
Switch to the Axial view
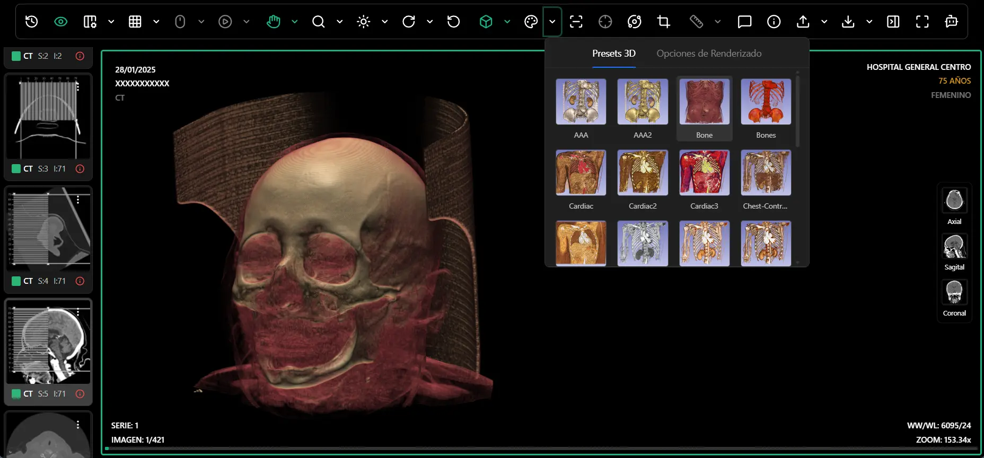click(954, 201)
